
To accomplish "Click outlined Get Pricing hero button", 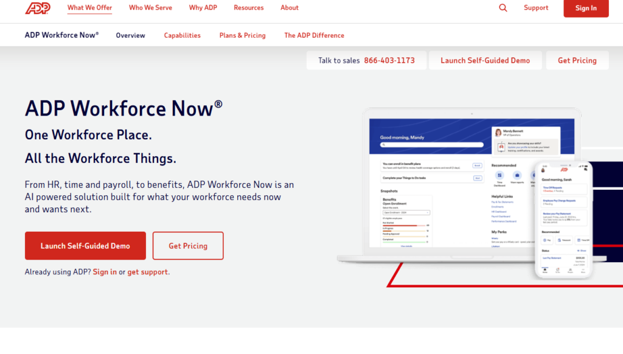I will tap(188, 246).
